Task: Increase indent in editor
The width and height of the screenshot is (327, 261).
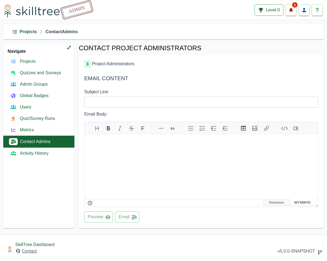Action: (x=214, y=128)
